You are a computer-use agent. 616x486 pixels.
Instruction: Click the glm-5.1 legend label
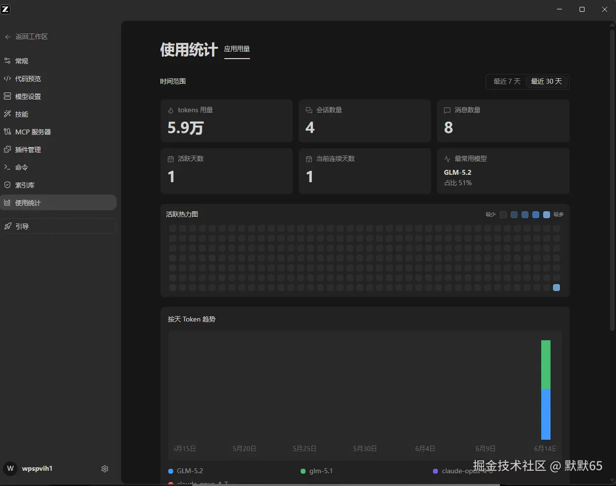(x=321, y=471)
